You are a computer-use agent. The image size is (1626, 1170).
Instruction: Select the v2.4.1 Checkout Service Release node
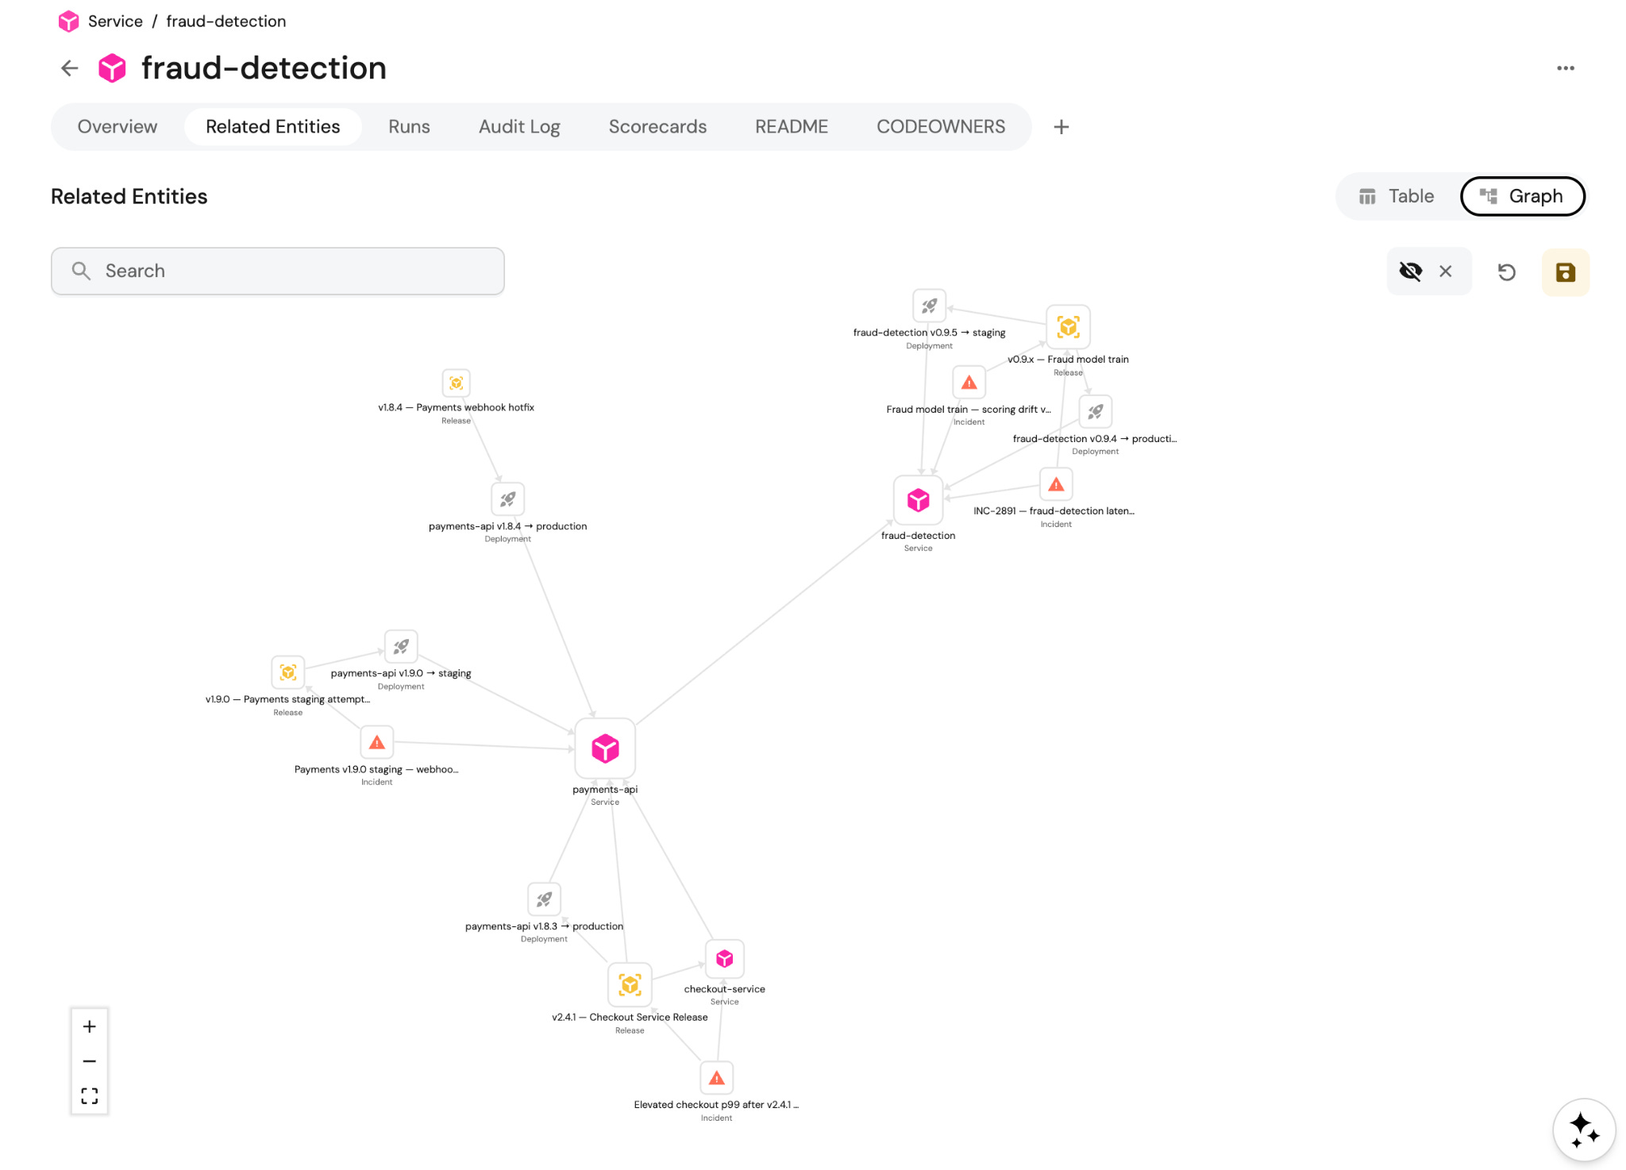coord(630,985)
